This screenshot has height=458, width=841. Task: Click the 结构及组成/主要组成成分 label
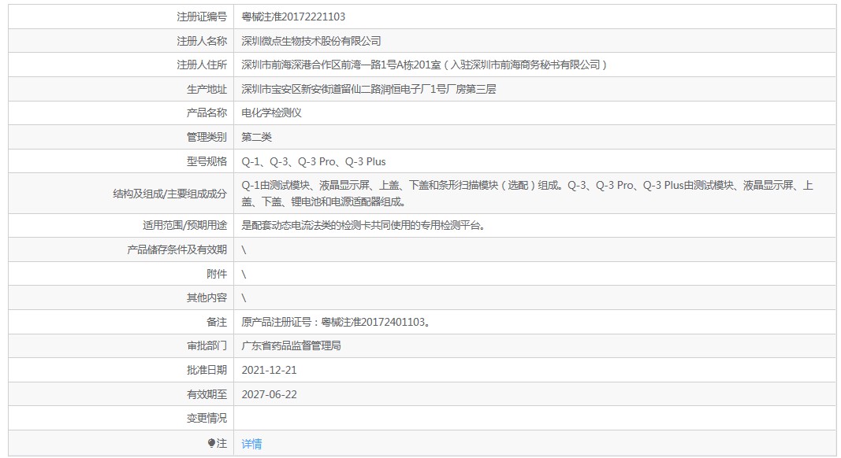169,194
